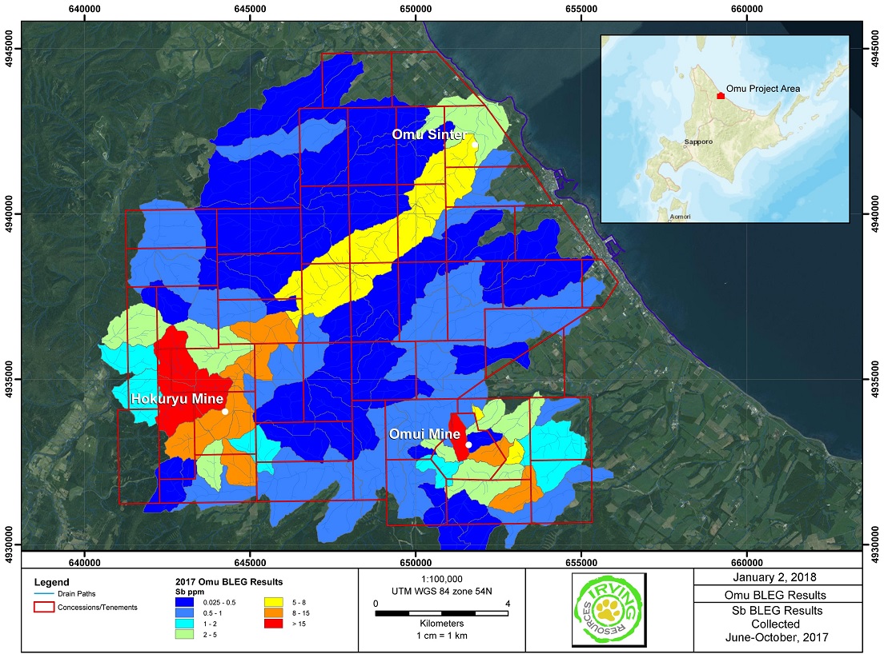Click the Hokkaido inset locator map
This screenshot has height=654, width=884.
725,129
